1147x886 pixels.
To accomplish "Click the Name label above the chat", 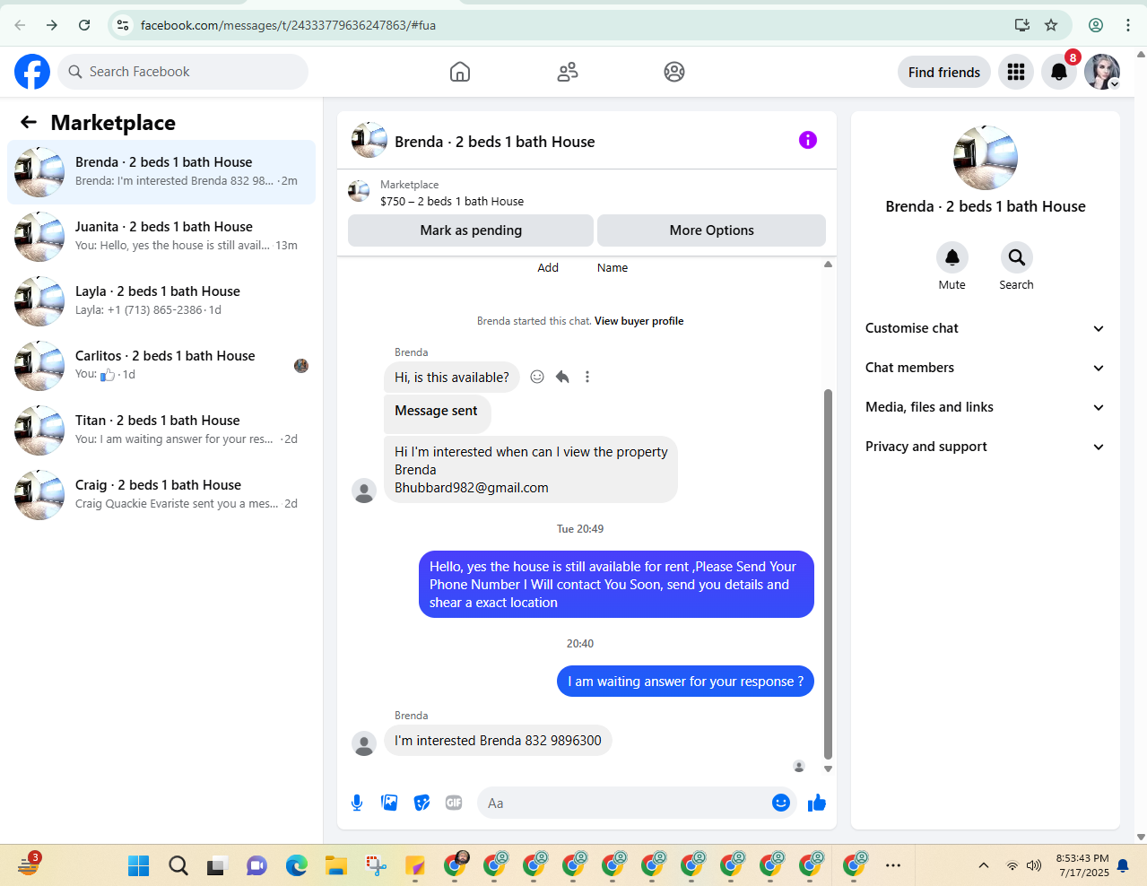I will 613,268.
